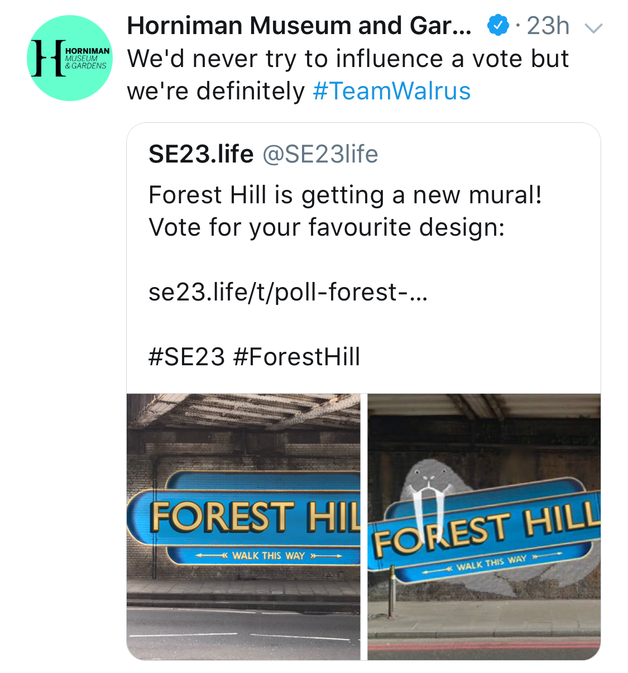Click the blue verified badge
This screenshot has width=628, height=673.
[x=497, y=26]
